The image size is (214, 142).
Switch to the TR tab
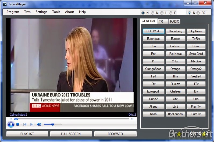click(163, 22)
